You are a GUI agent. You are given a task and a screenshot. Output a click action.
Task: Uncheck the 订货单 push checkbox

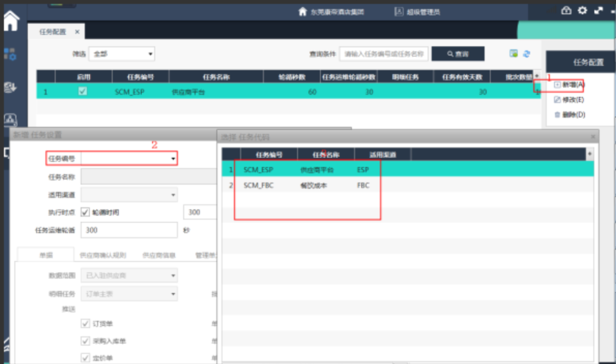[x=86, y=324]
